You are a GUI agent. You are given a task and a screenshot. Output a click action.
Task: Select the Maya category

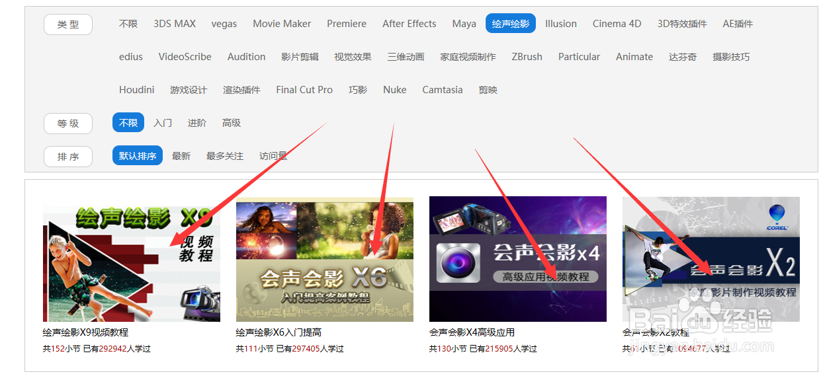(464, 24)
